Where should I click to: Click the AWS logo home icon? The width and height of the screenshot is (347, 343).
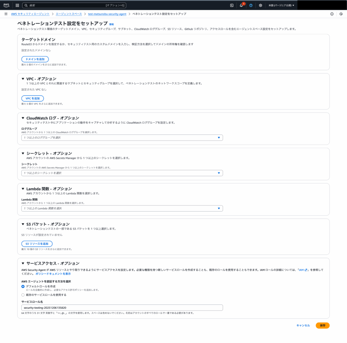tap(6, 5)
